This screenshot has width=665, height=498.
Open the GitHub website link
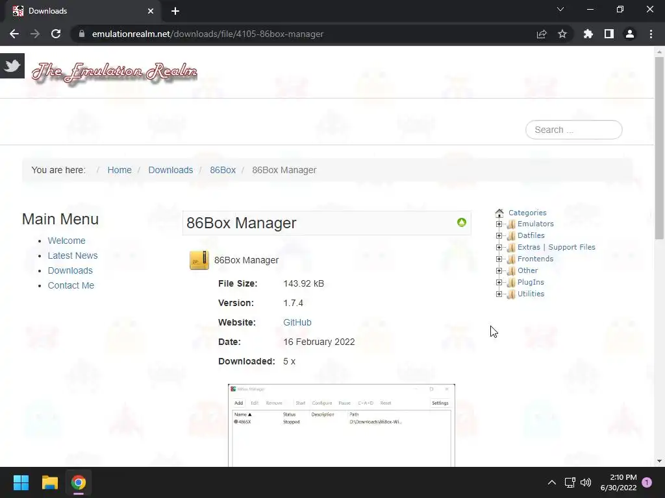coord(297,322)
